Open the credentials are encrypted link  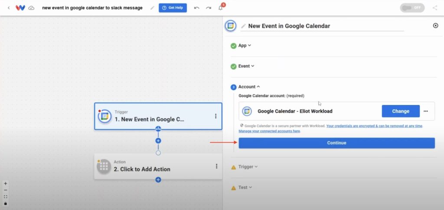pyautogui.click(x=375, y=126)
